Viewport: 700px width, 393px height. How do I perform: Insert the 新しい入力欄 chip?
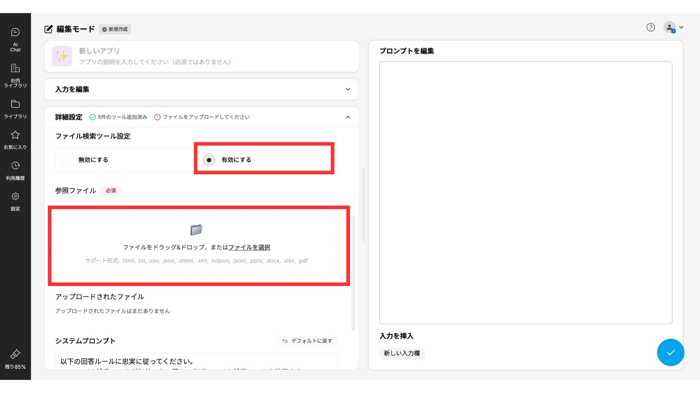click(x=401, y=353)
